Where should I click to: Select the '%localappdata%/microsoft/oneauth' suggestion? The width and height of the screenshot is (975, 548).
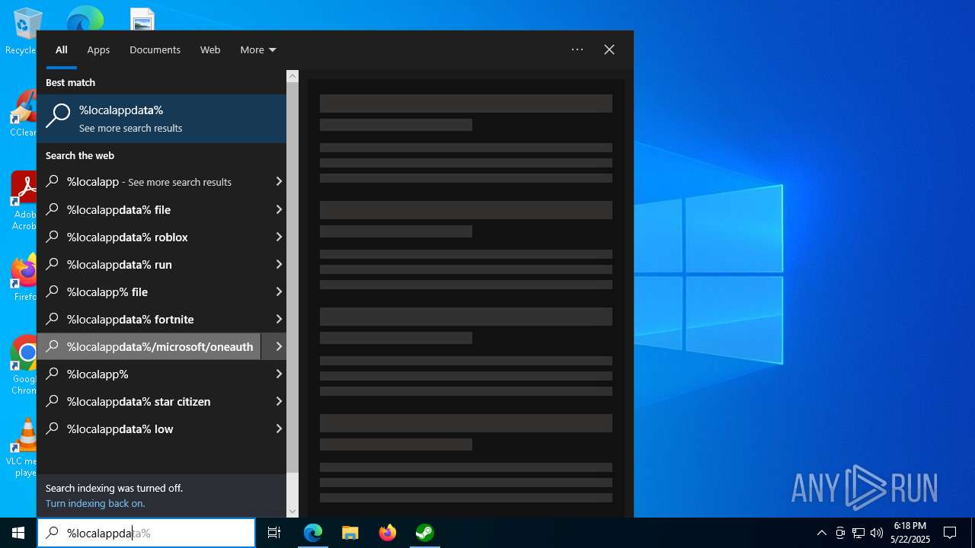149,346
